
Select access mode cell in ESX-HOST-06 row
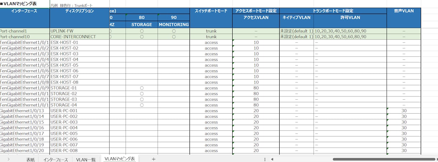tap(211, 71)
